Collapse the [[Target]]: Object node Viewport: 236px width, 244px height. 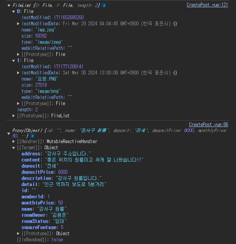point(14,148)
